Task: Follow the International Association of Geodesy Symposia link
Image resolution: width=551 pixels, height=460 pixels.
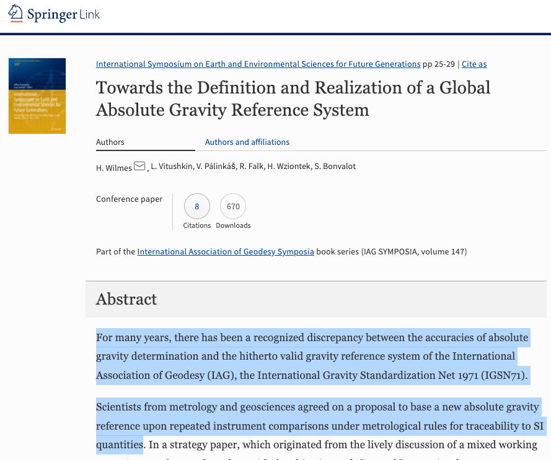Action: pos(226,251)
